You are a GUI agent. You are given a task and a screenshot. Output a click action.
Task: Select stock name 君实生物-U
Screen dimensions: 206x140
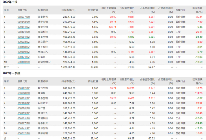click(44, 62)
